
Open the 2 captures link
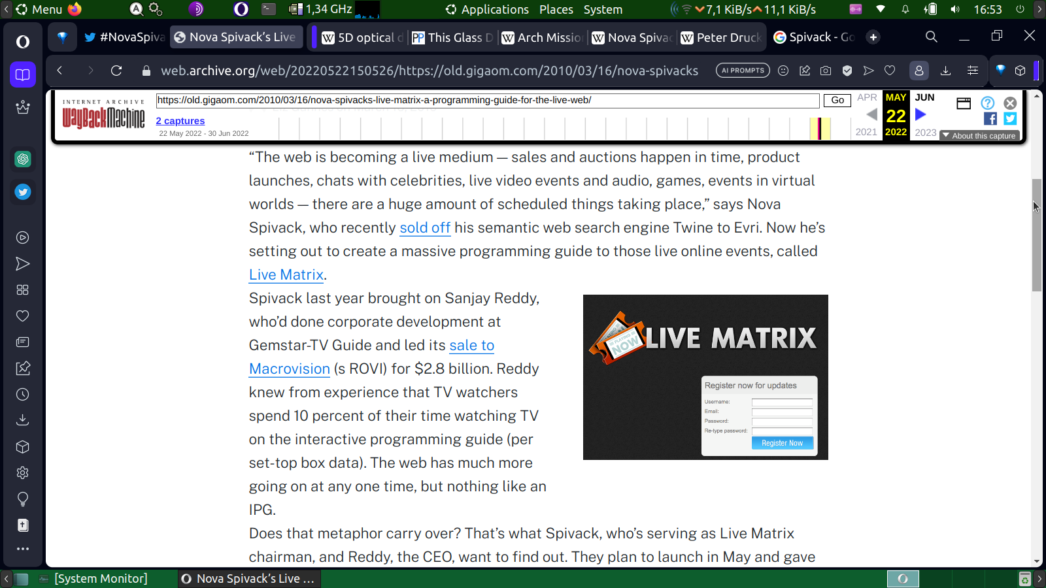[x=180, y=121]
